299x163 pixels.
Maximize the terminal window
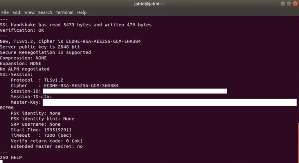[289, 4]
